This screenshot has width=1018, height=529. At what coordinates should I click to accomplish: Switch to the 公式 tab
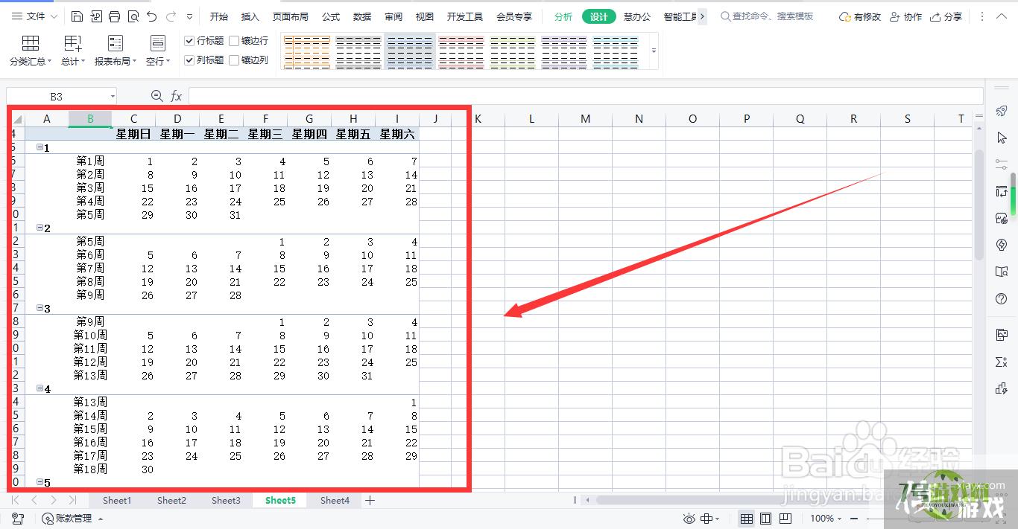[x=331, y=16]
